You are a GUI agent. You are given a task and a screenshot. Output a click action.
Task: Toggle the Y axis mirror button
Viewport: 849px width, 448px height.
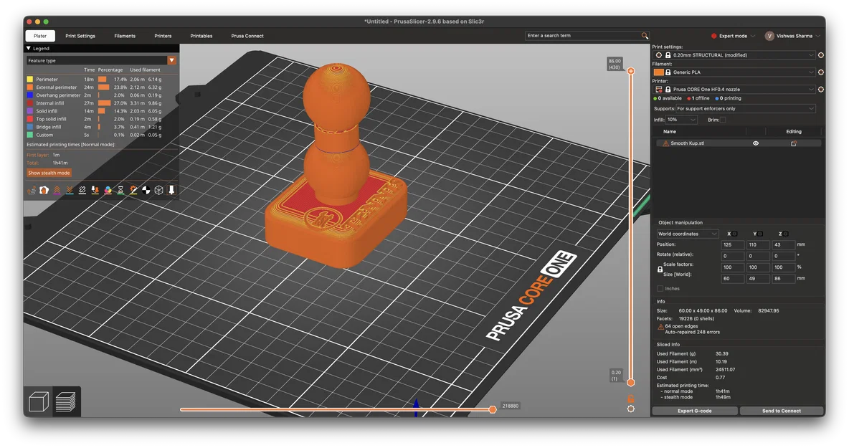click(x=759, y=234)
